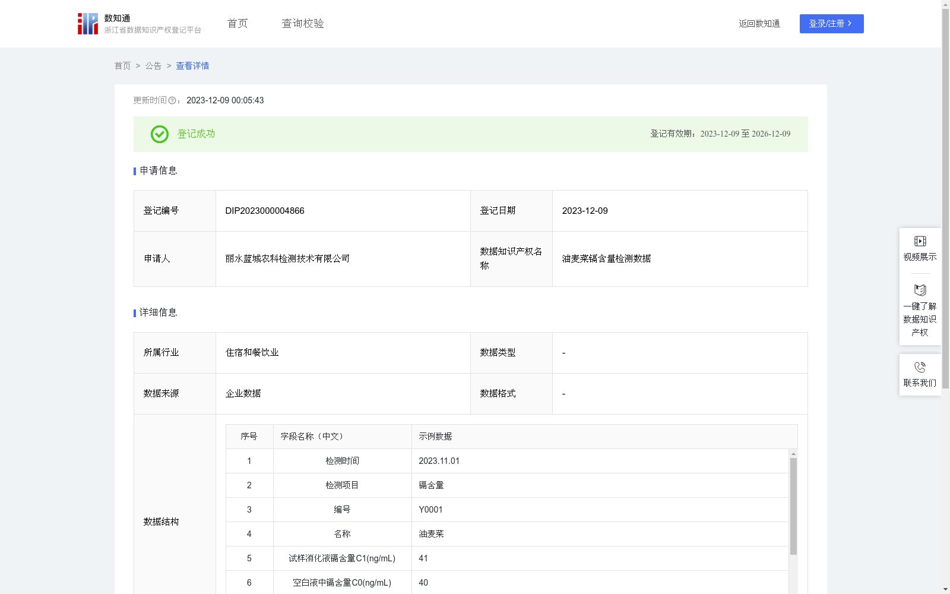Click the page scrollbar down arrow

tap(946, 589)
